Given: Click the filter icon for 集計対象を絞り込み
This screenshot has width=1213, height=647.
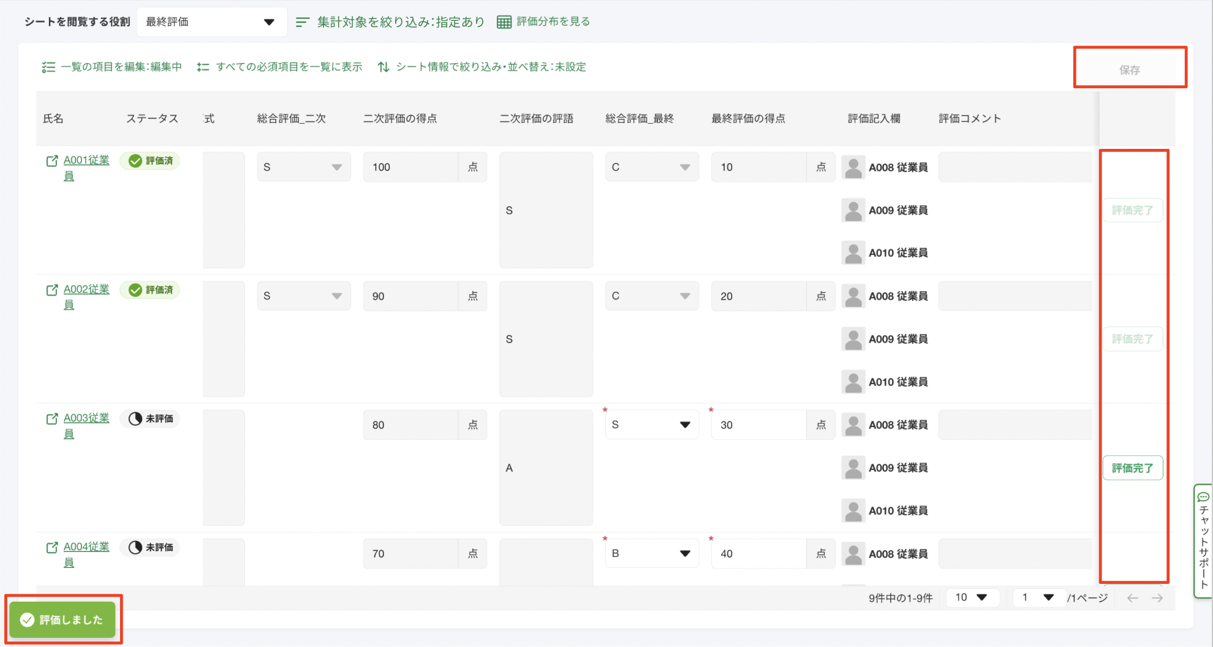Looking at the screenshot, I should click(302, 22).
